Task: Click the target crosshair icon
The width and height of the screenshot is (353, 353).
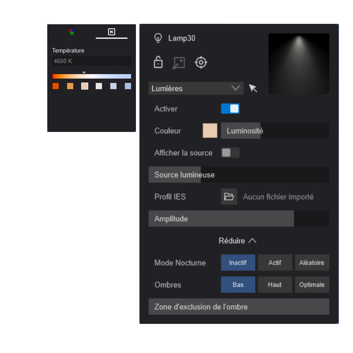Action: click(x=201, y=63)
